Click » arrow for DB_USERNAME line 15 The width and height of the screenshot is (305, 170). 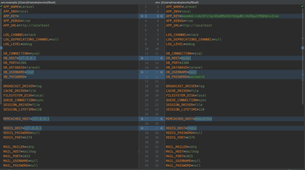click(x=142, y=72)
